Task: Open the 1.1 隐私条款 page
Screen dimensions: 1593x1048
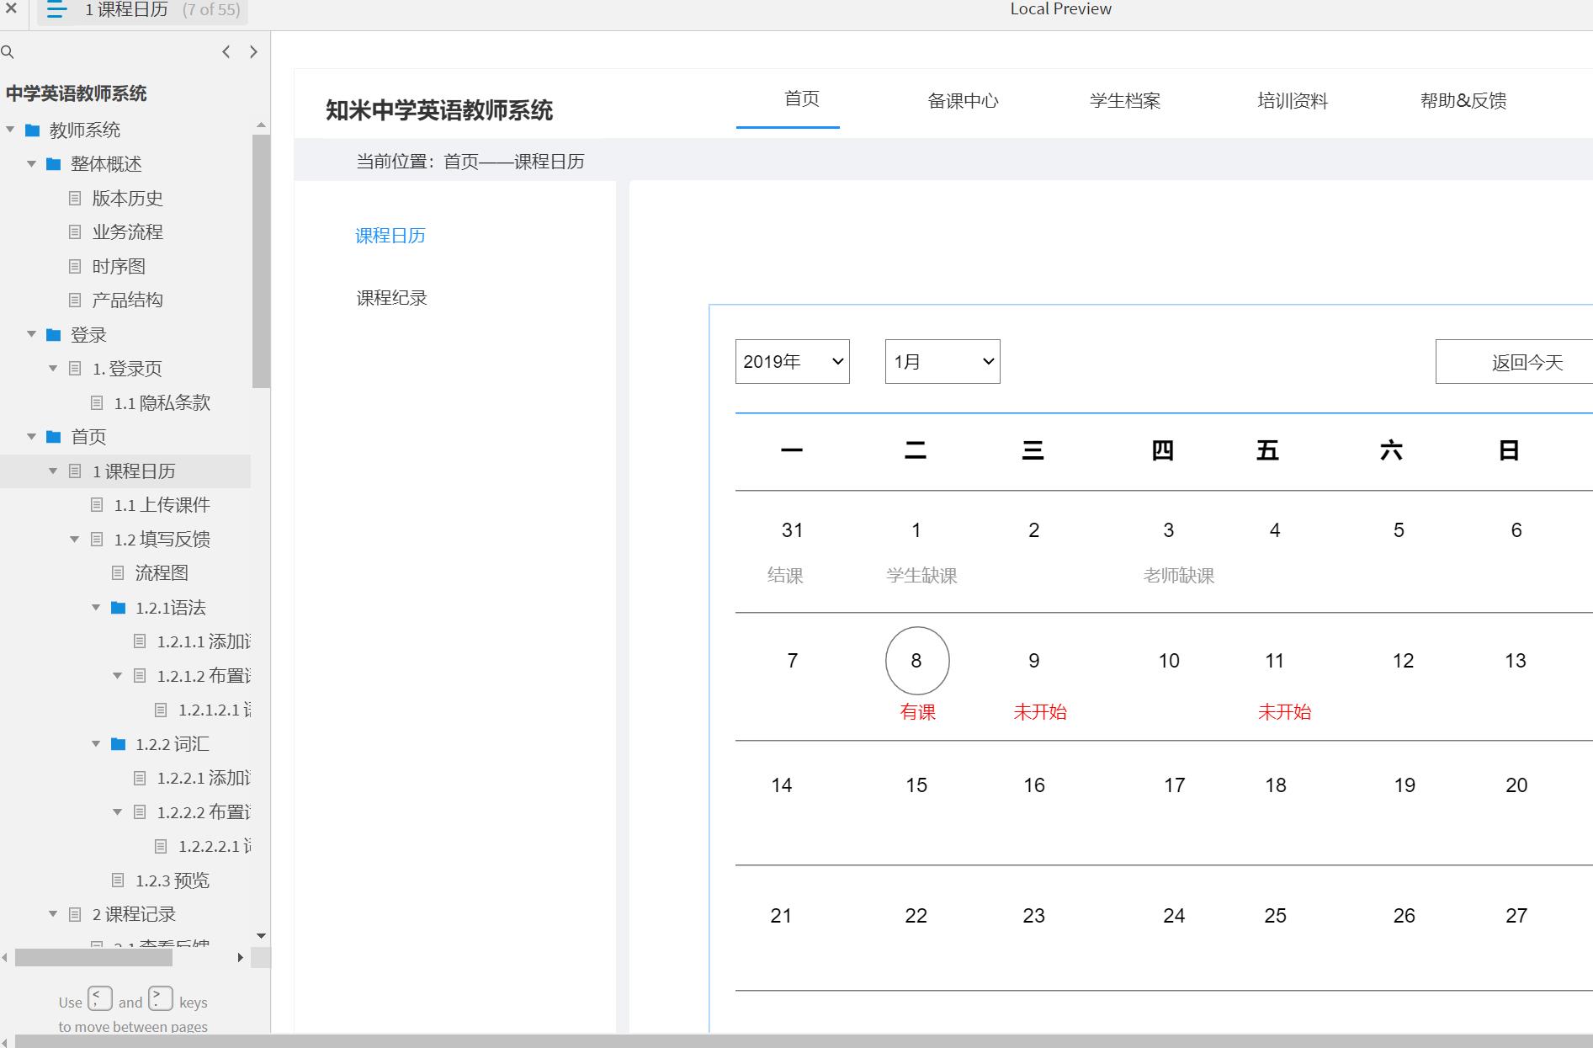Action: click(162, 403)
